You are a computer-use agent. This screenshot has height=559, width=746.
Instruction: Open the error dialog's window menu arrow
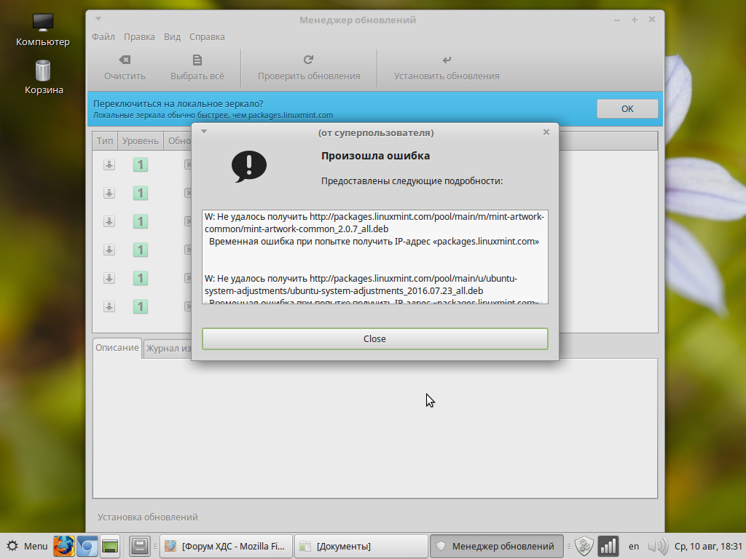(x=204, y=132)
